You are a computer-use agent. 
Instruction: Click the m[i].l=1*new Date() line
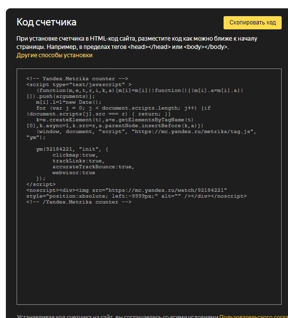coord(69,102)
